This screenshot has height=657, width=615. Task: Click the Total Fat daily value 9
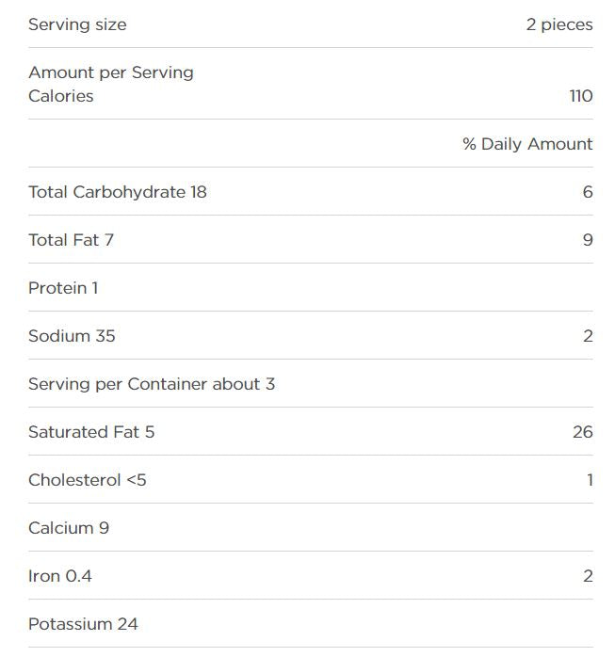(588, 240)
